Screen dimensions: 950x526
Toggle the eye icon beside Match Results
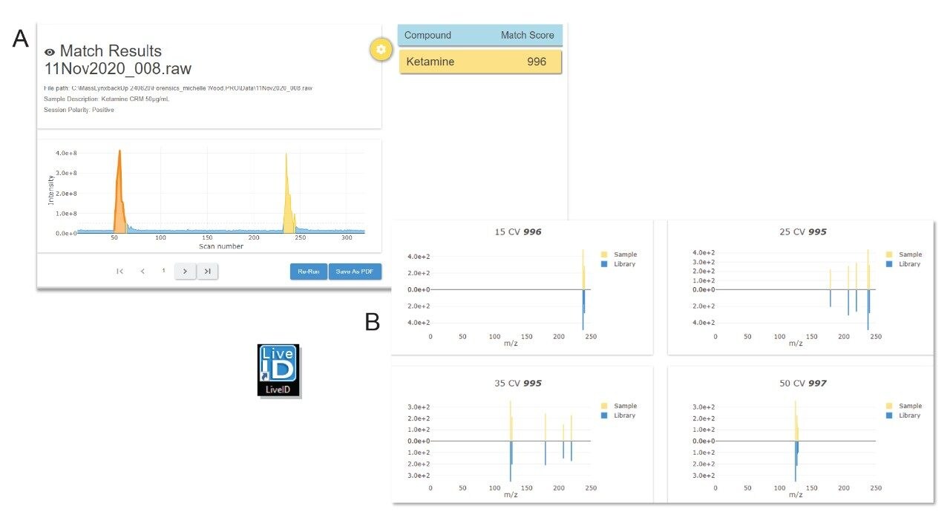pyautogui.click(x=49, y=51)
